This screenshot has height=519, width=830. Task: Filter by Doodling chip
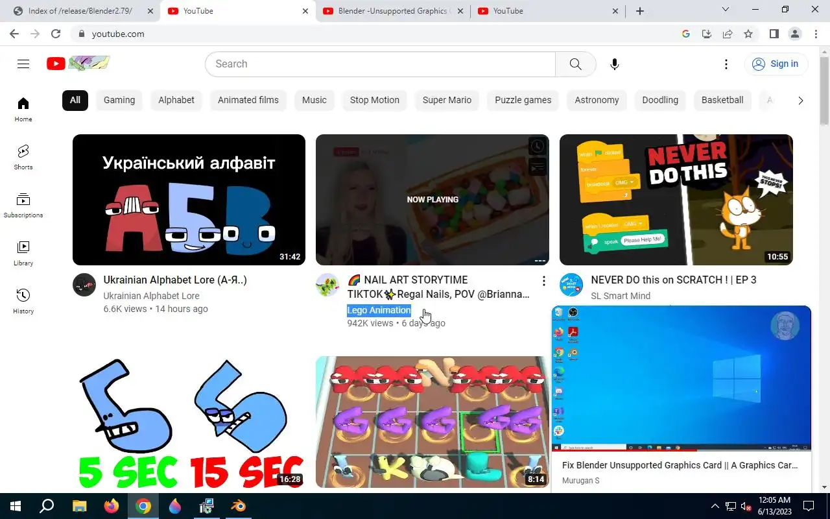[x=660, y=100]
